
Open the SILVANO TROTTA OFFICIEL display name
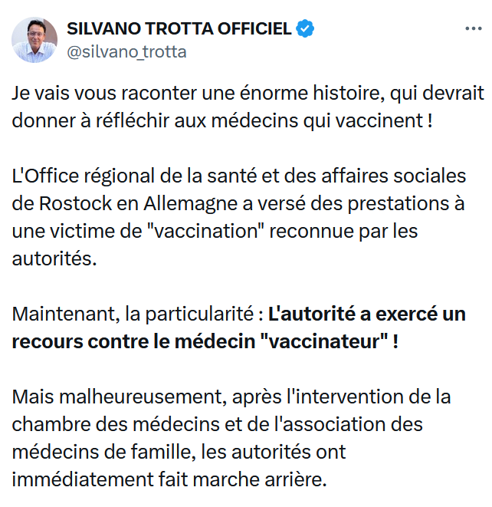(179, 28)
